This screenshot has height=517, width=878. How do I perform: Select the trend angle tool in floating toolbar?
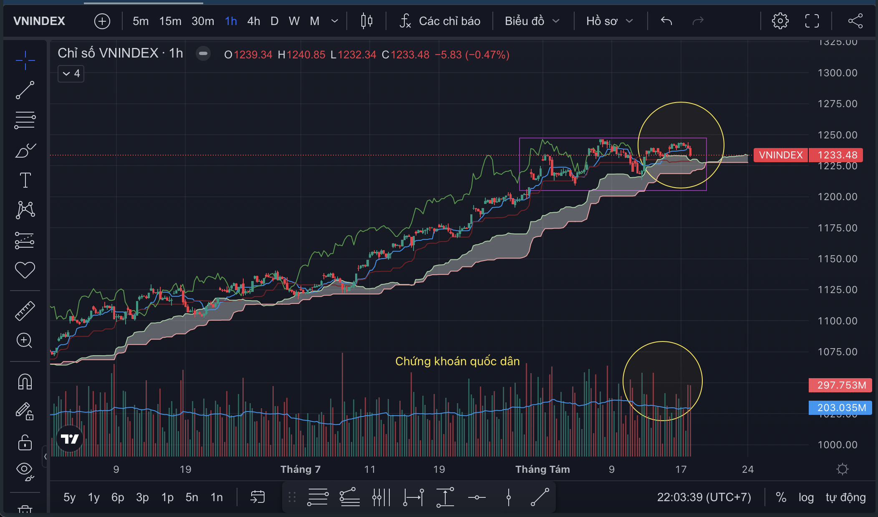point(350,497)
